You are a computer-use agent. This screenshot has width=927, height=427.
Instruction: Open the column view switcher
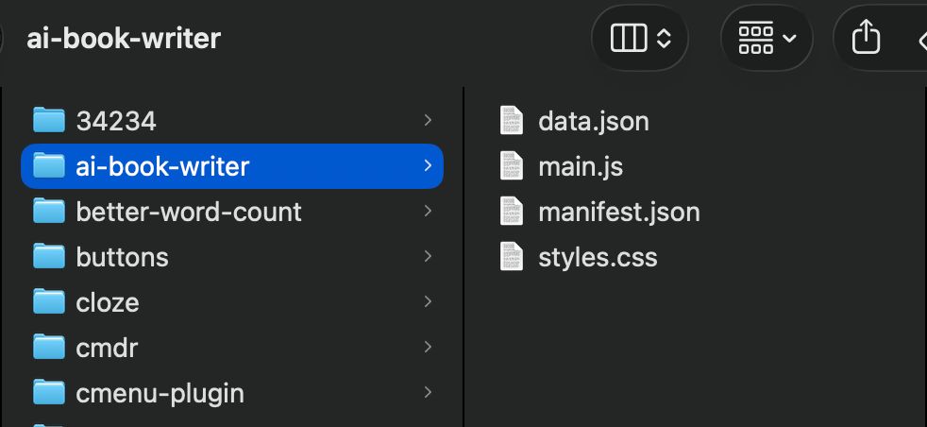(640, 39)
